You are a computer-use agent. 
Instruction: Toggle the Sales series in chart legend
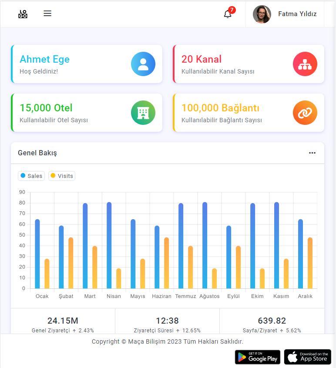31,176
